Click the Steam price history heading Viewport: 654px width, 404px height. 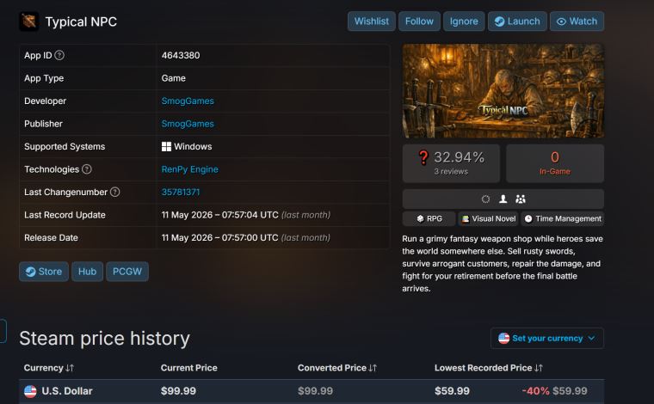tap(104, 338)
